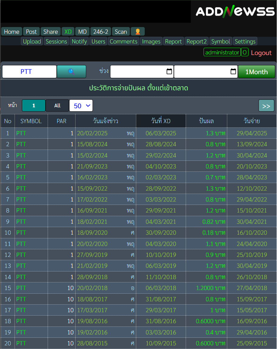Click the ADDNewss logo
Screen dimensions: 277x349
point(235,11)
